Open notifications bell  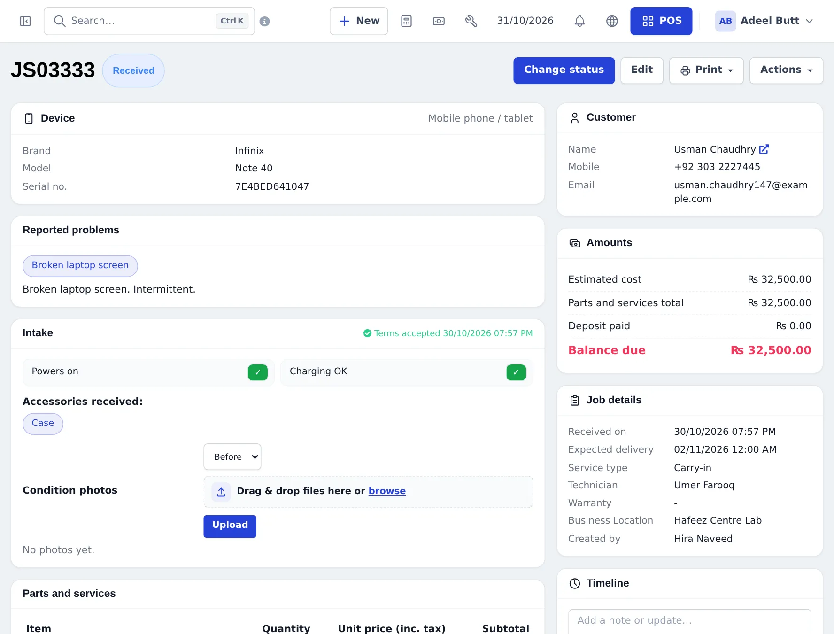[579, 21]
